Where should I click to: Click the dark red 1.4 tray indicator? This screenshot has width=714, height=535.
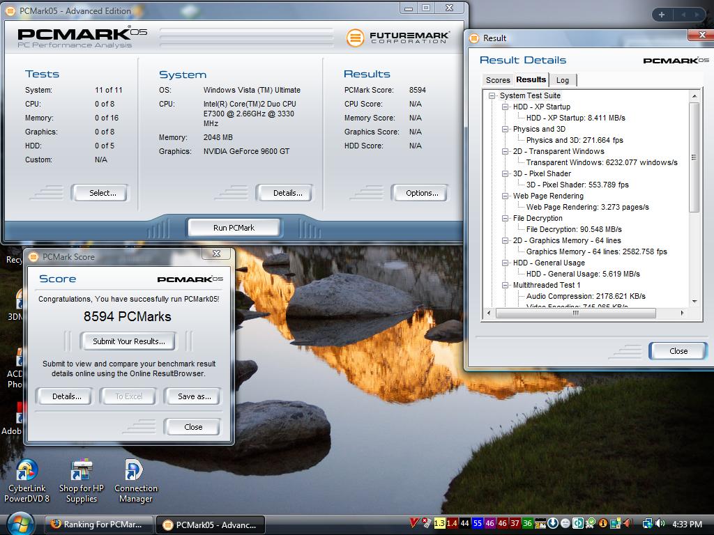(452, 523)
